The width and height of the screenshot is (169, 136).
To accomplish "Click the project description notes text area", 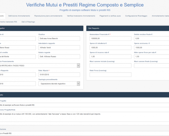I will (84, 117).
